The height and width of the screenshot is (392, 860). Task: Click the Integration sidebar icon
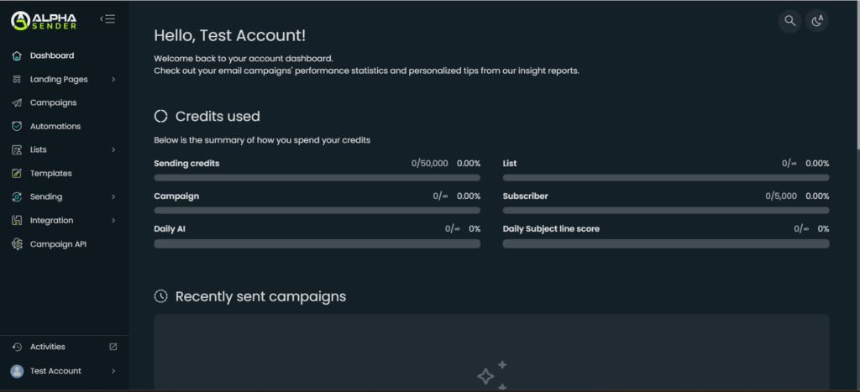coord(17,221)
